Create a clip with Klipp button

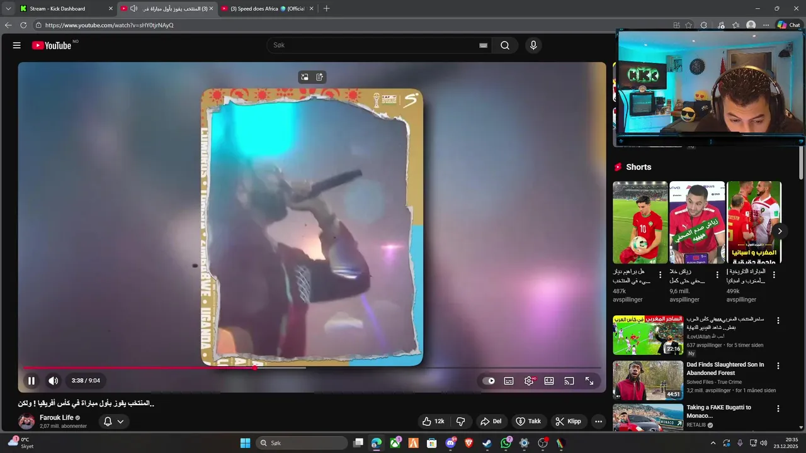(569, 421)
